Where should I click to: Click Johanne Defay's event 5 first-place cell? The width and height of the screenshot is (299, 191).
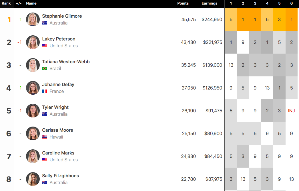point(279,88)
